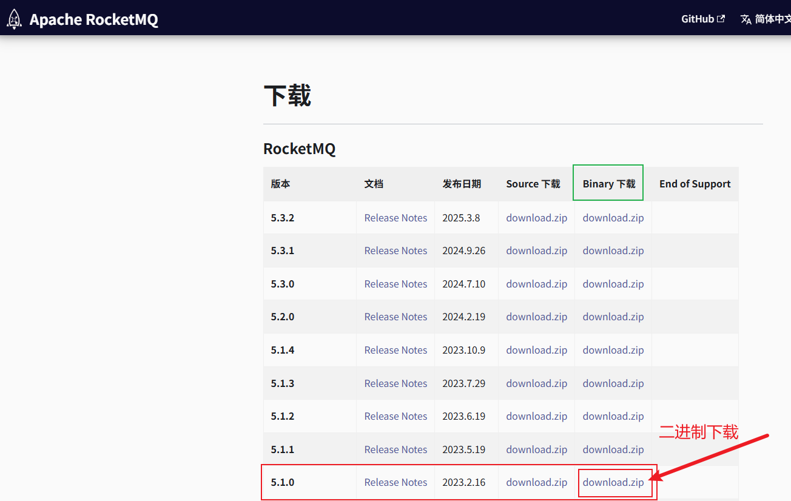791x501 pixels.
Task: Download the Source zip for version 5.3.1
Action: pyautogui.click(x=536, y=250)
